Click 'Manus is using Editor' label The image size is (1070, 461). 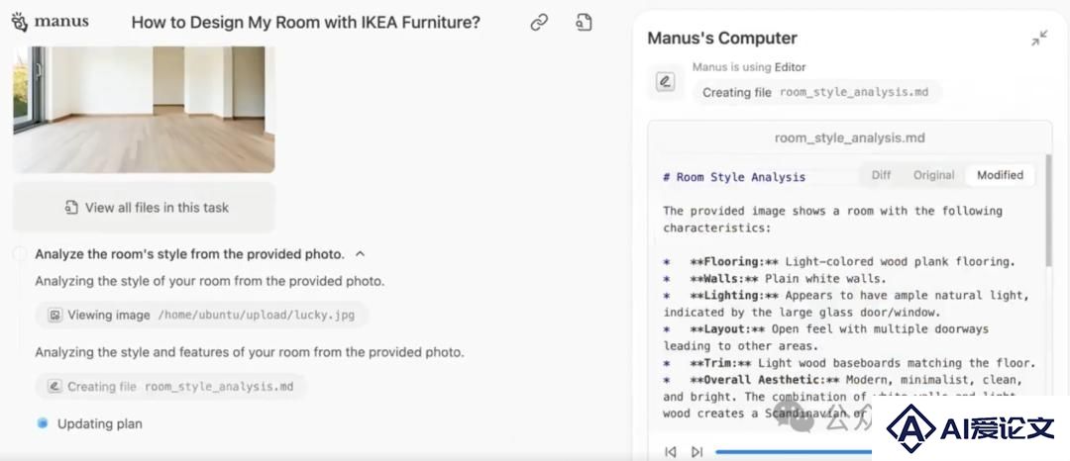click(749, 67)
